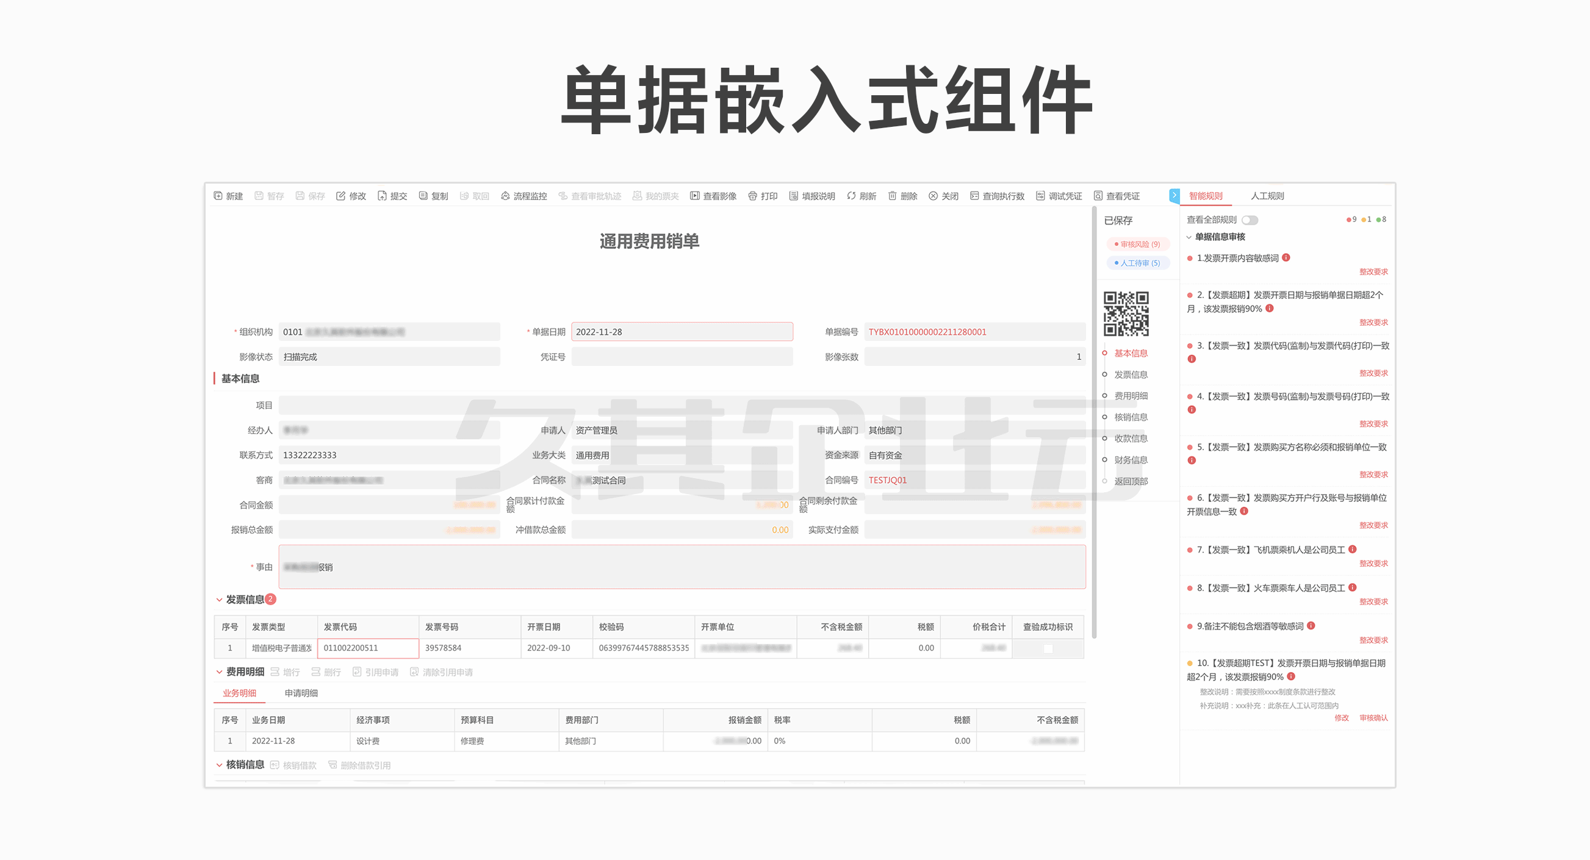Click the 刷新 refresh icon
The image size is (1590, 860).
click(x=851, y=196)
